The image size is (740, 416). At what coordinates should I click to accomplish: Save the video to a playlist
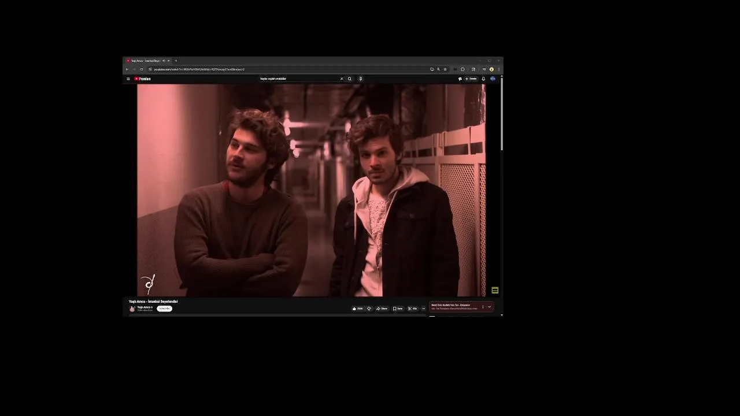[x=398, y=309]
